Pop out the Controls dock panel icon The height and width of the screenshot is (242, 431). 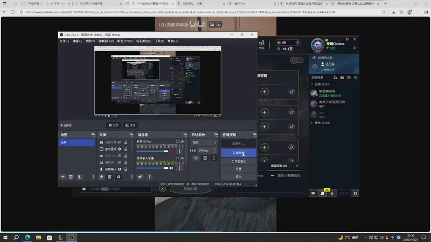254,135
